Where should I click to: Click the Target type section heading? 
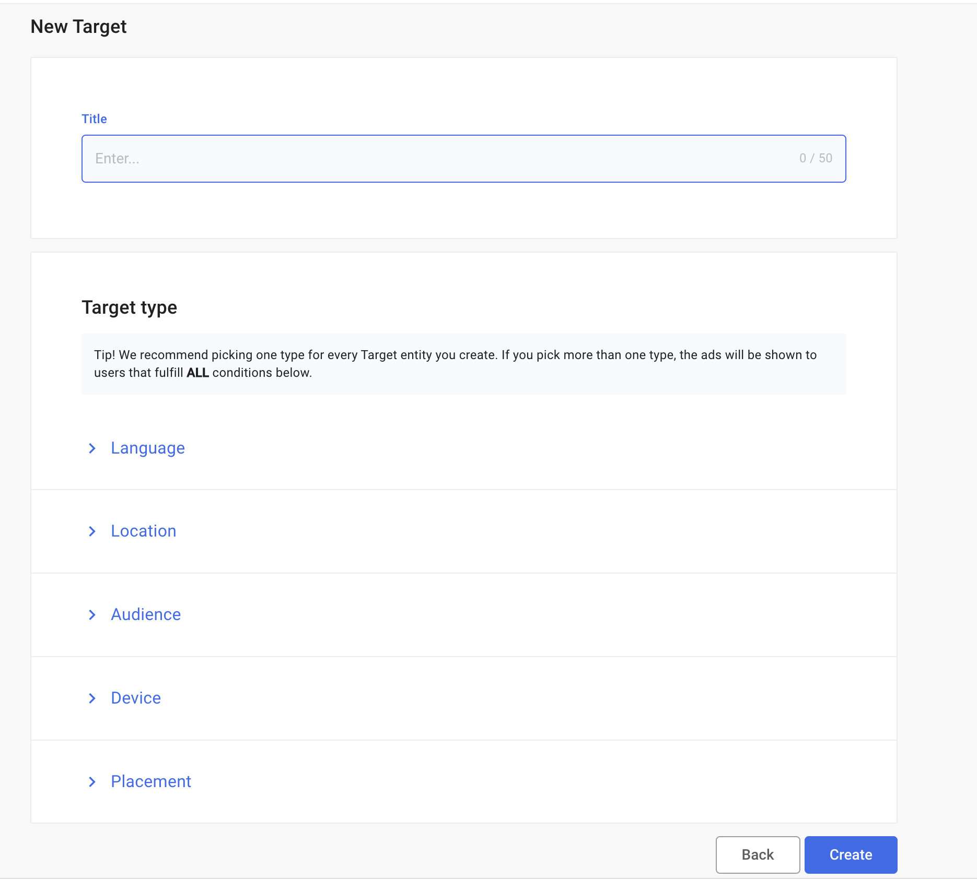point(129,307)
